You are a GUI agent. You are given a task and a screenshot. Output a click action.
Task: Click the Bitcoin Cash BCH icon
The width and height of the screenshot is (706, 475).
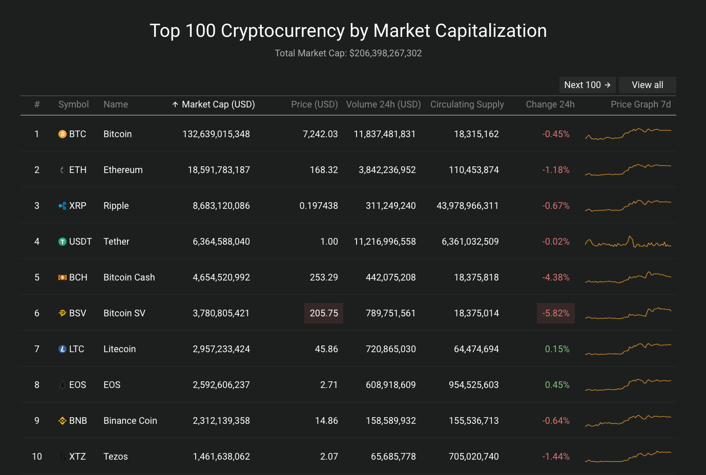tap(63, 277)
